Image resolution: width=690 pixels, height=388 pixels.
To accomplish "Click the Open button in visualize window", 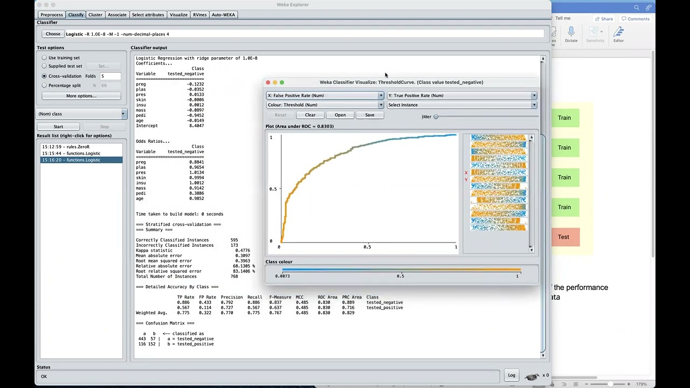I will tap(340, 115).
